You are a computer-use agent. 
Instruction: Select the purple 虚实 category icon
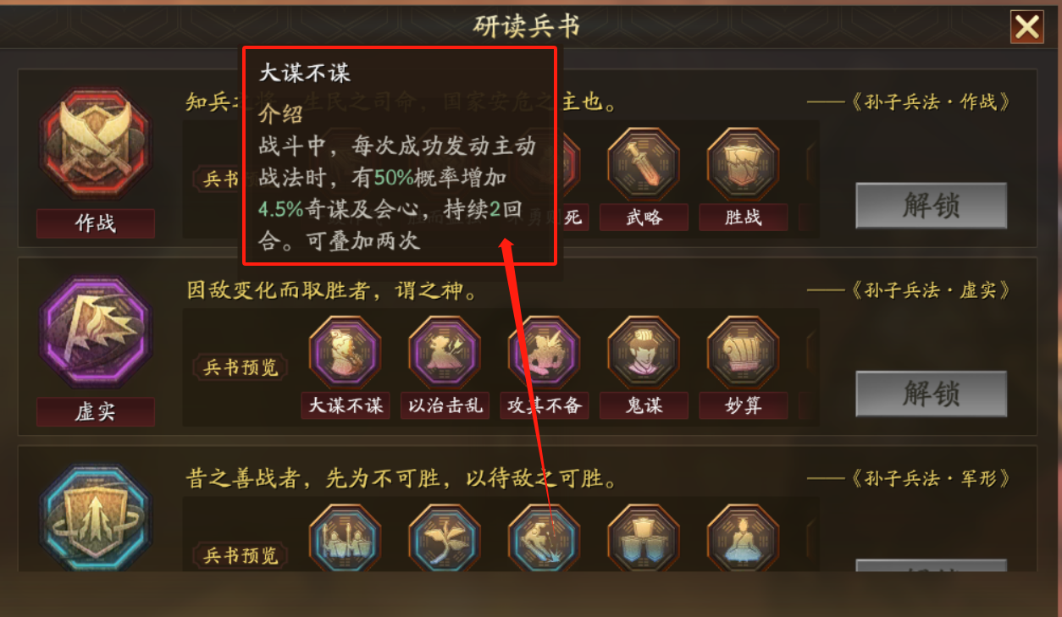96,337
